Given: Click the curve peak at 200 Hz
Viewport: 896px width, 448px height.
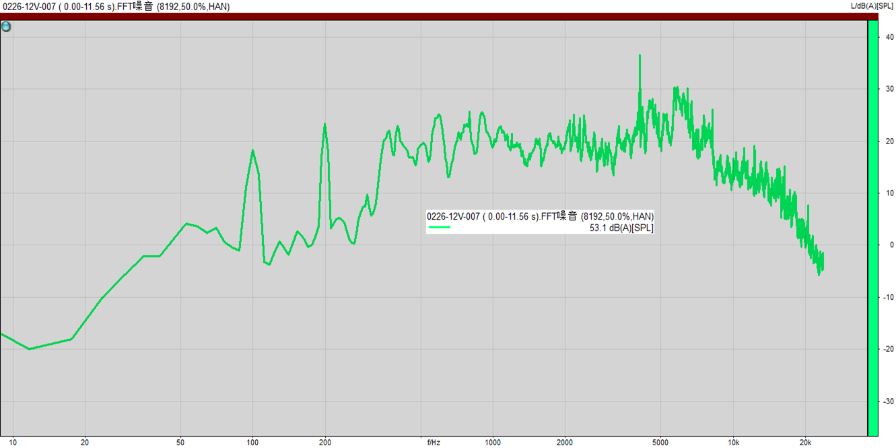Looking at the screenshot, I should (325, 125).
